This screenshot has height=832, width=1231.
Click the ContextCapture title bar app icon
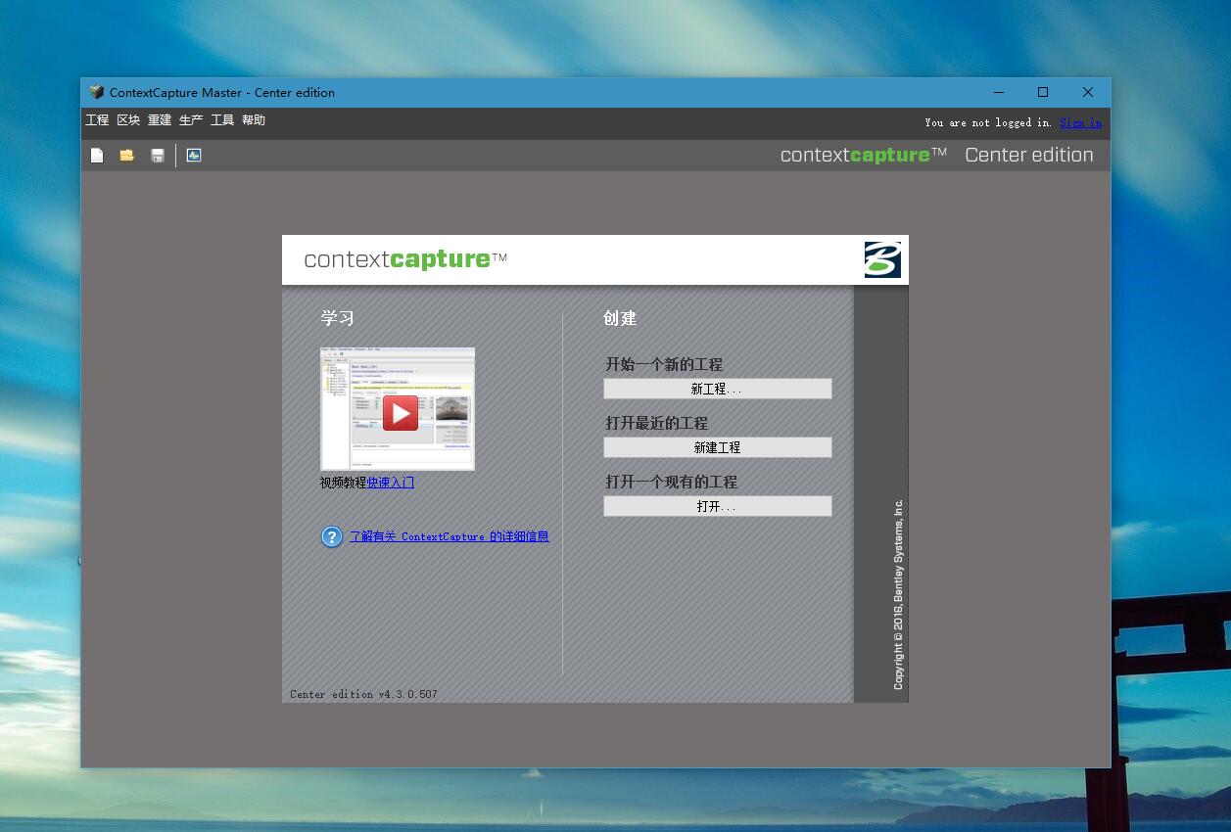96,92
